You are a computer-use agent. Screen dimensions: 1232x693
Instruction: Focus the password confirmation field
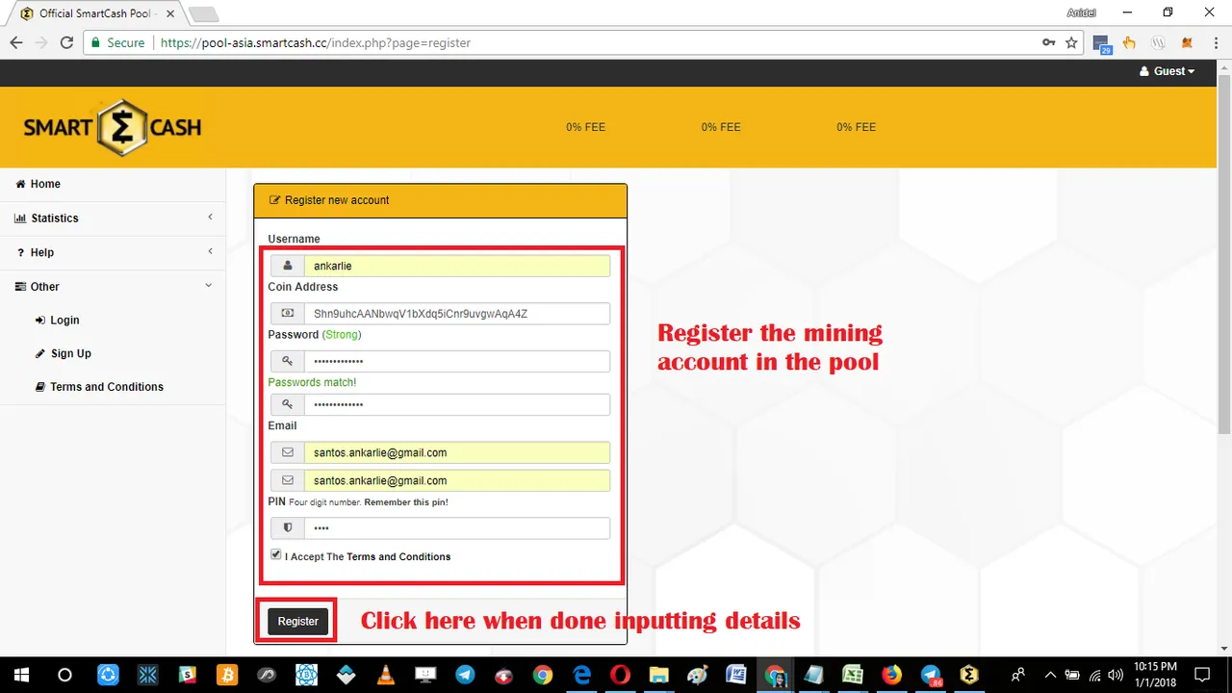[457, 405]
